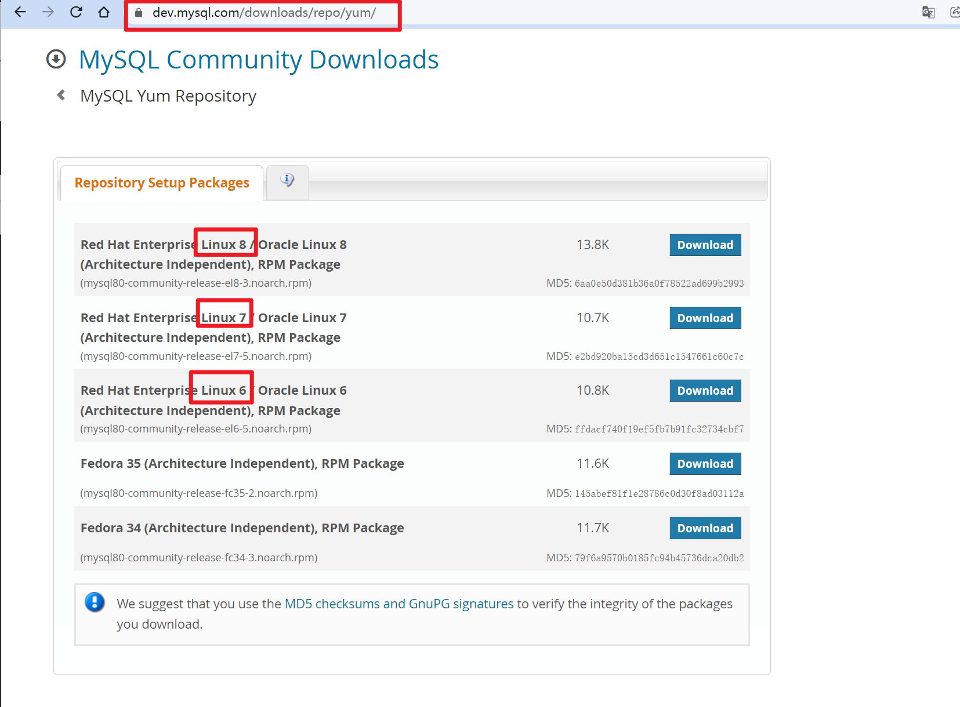The height and width of the screenshot is (707, 960).
Task: Download the Fedora 34 RPM package
Action: pyautogui.click(x=705, y=528)
